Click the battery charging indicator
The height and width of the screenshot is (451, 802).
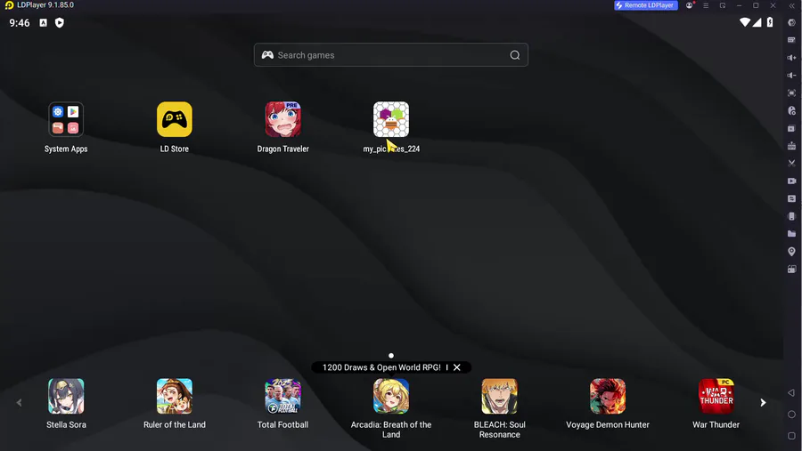[x=770, y=22]
